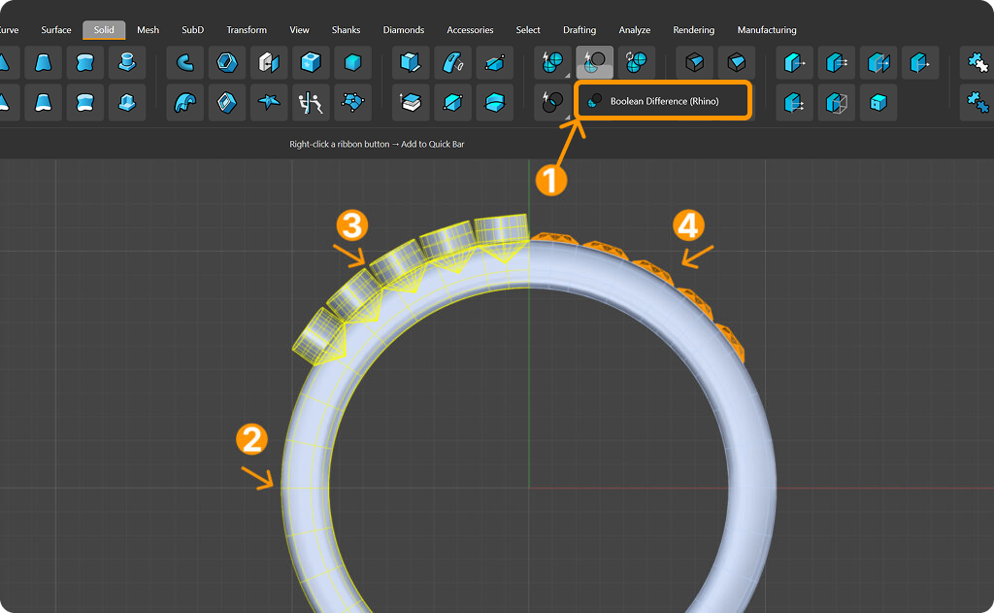This screenshot has width=994, height=613.
Task: Select the tube with small cylinder icon
Action: [452, 62]
